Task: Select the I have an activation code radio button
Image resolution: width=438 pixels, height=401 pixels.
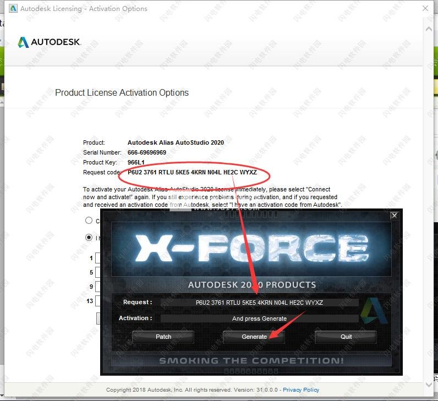Action: click(89, 238)
